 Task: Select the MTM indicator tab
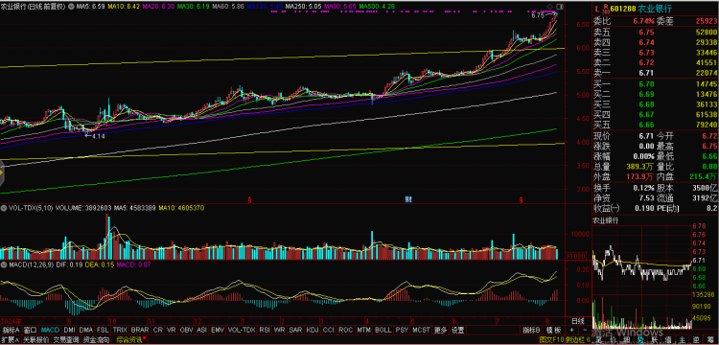[x=363, y=330]
